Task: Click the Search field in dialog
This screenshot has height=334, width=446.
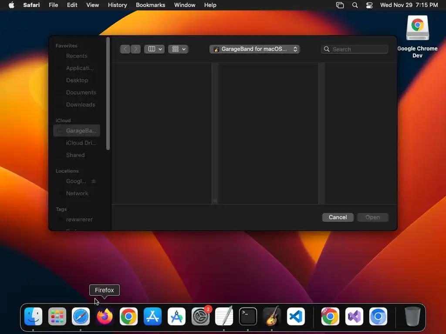Action: point(355,49)
